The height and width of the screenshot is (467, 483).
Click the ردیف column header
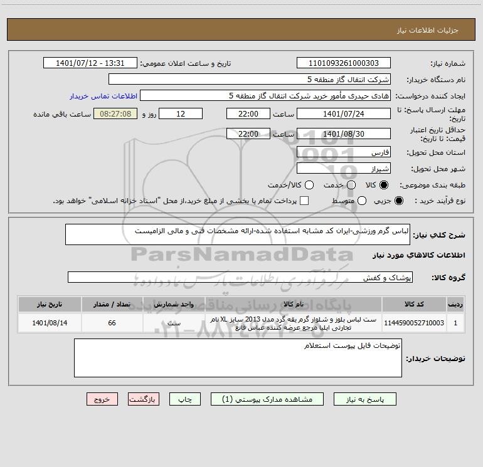tap(455, 304)
